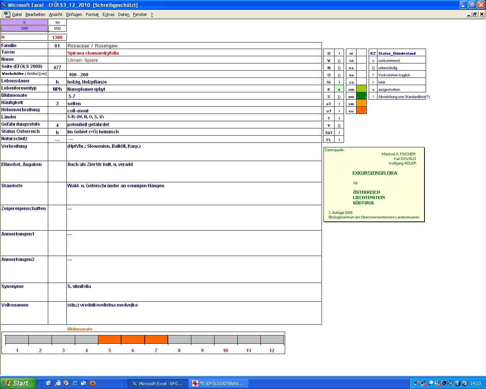486x389 pixels.
Task: Click the Wuchshöhe value 100 - 200
Action: tap(78, 74)
